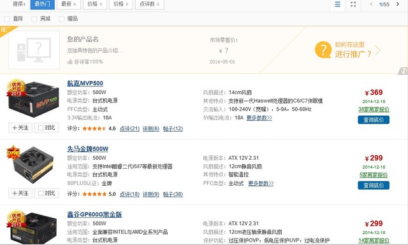Open 评测(6) link for 航嘉MVP500
The height and width of the screenshot is (245, 408).
(151, 129)
